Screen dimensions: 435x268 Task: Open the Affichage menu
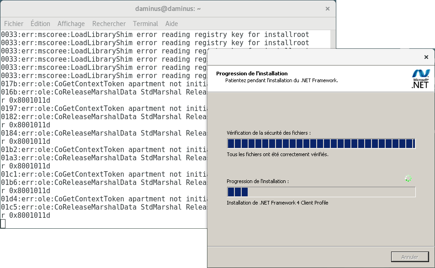tap(71, 24)
